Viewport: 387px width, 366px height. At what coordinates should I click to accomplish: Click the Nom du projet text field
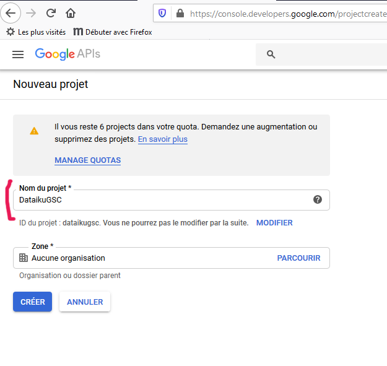(172, 200)
